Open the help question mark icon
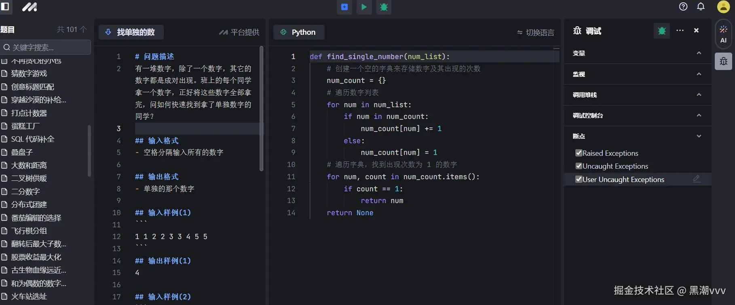This screenshot has width=735, height=305. 683,6
